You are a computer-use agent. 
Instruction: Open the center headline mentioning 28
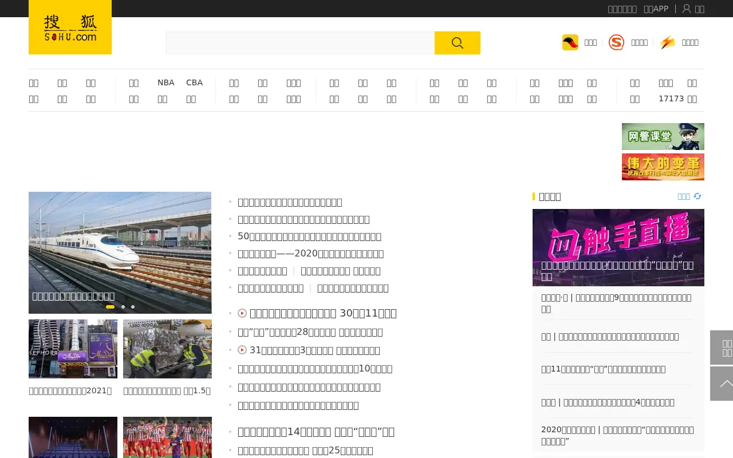point(310,332)
